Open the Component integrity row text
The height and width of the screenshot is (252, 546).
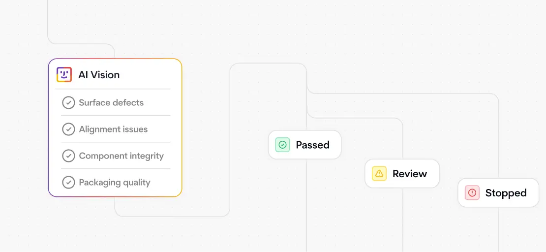point(121,156)
